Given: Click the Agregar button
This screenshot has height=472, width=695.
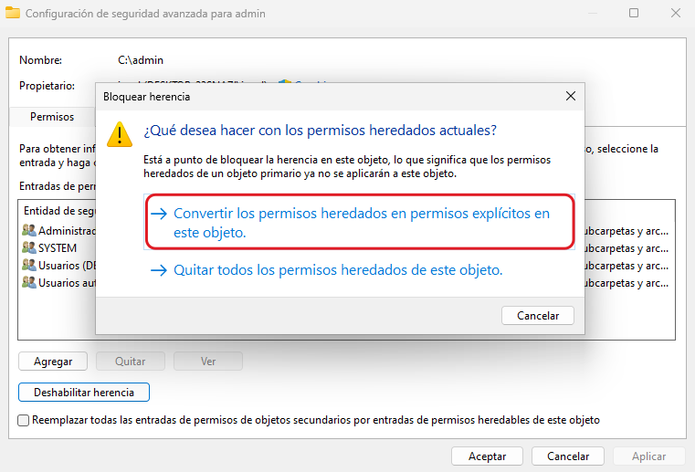Looking at the screenshot, I should point(53,362).
